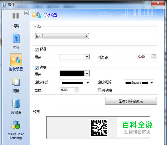Click the 编码 label in sidebar
The width and height of the screenshot is (167, 145).
coord(16,26)
